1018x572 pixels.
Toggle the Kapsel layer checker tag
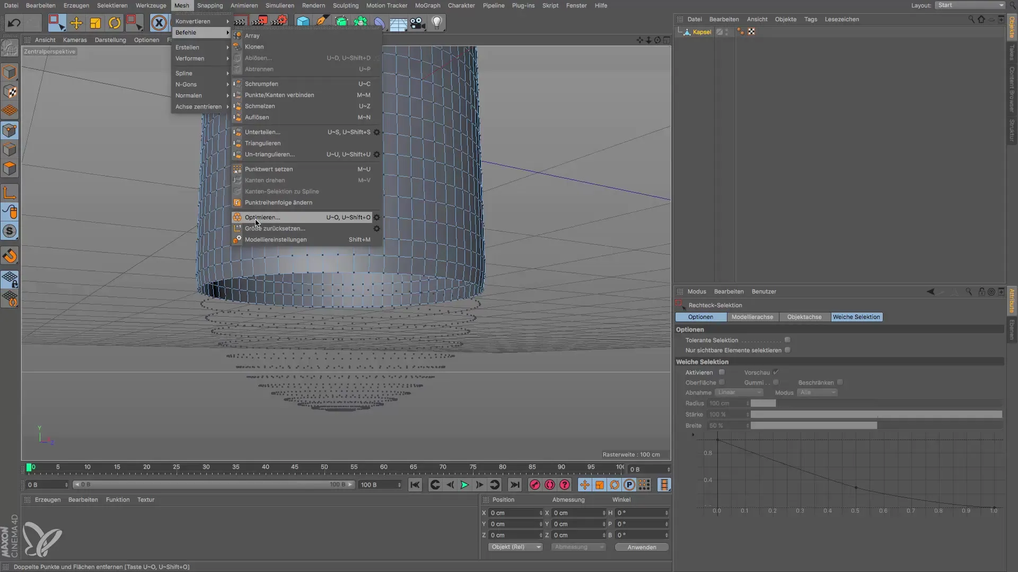tap(751, 32)
